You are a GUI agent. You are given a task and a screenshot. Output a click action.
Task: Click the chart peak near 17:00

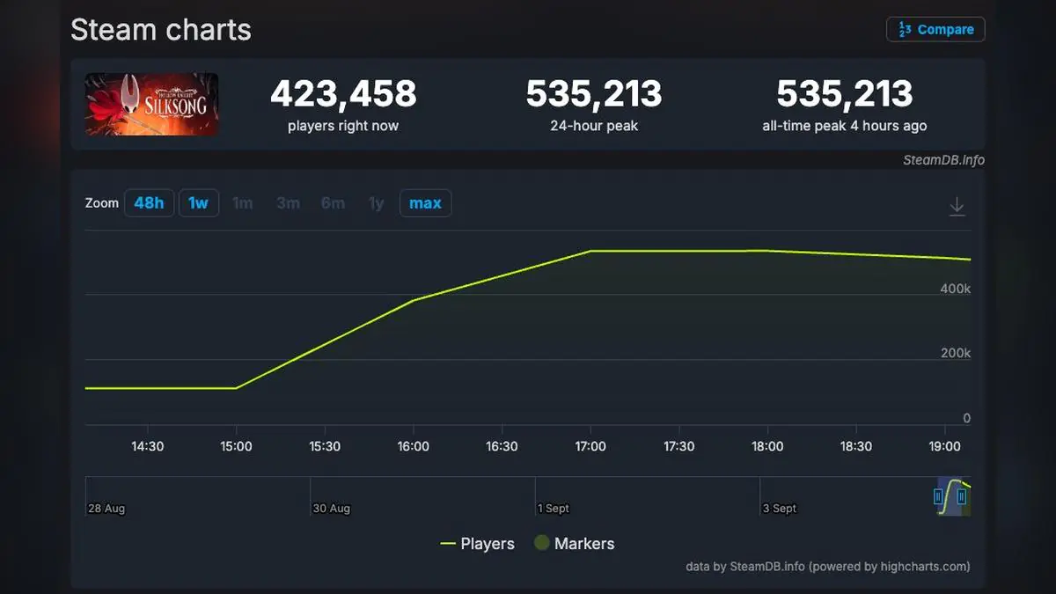(590, 251)
